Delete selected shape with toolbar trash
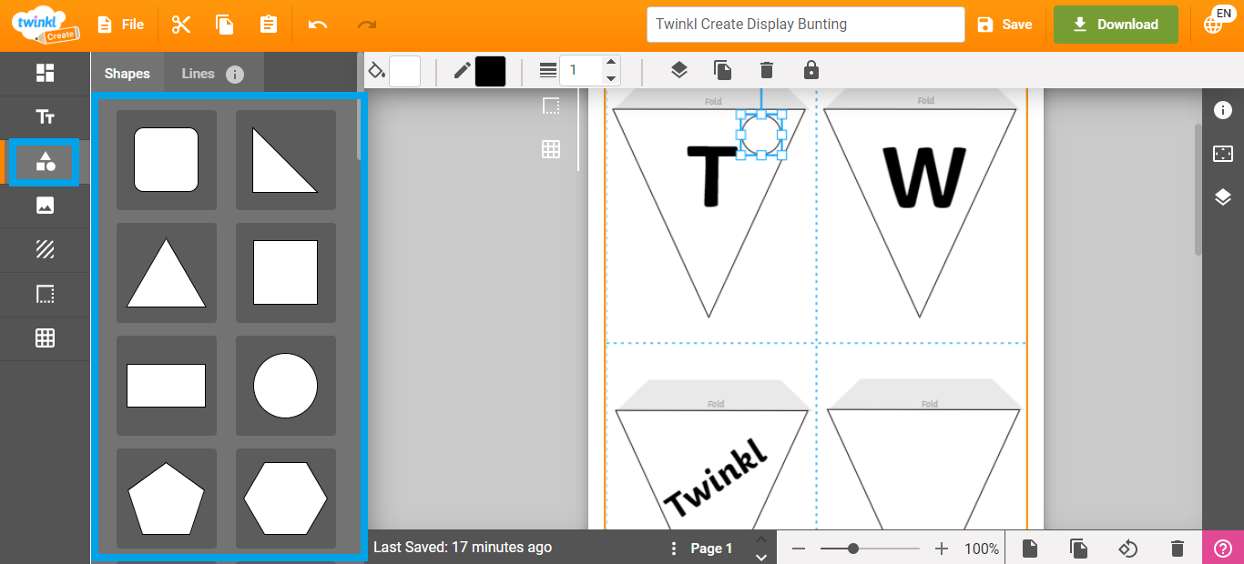1244x564 pixels. 767,70
